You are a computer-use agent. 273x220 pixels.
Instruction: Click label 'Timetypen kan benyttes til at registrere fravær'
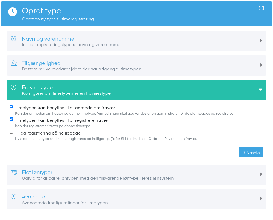click(x=62, y=120)
